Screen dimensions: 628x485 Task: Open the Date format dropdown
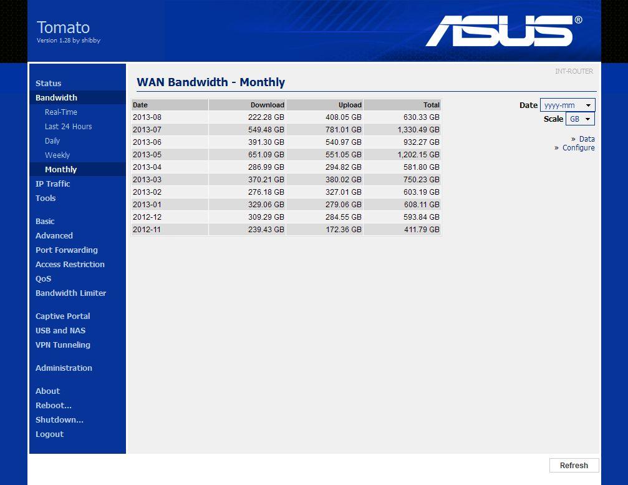tap(568, 105)
